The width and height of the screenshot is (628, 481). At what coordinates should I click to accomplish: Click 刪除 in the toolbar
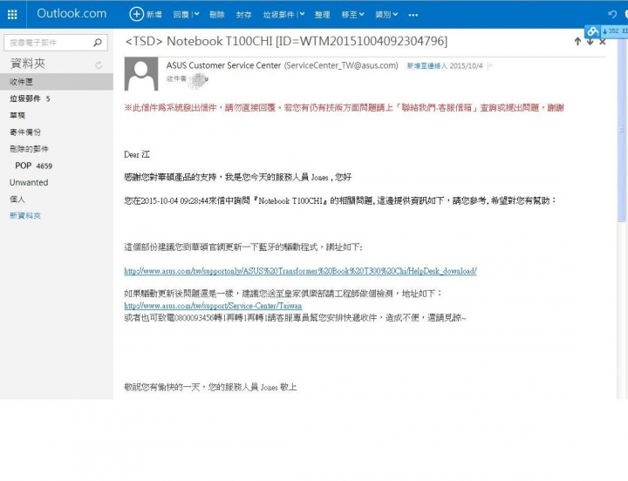coord(217,15)
